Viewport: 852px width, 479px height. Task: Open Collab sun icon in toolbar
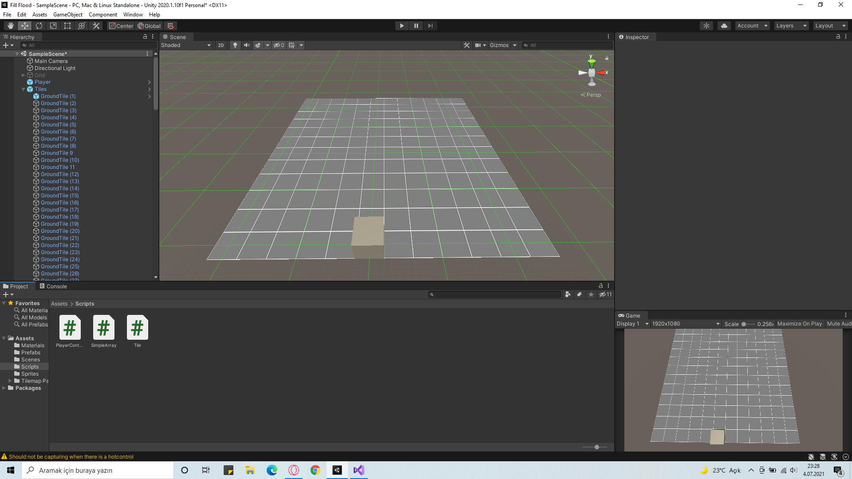click(706, 26)
